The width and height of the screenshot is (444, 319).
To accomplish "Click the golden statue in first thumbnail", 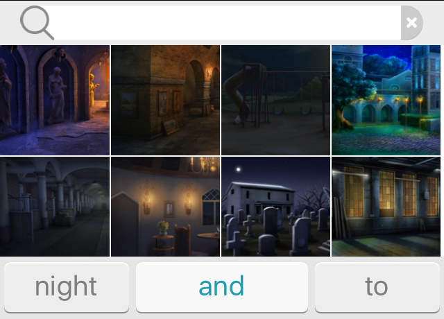I will click(x=93, y=95).
